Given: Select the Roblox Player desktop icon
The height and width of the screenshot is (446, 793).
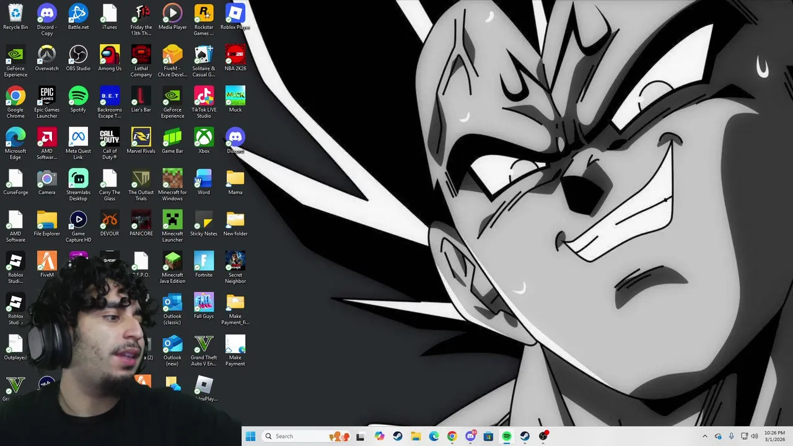Looking at the screenshot, I should (235, 17).
